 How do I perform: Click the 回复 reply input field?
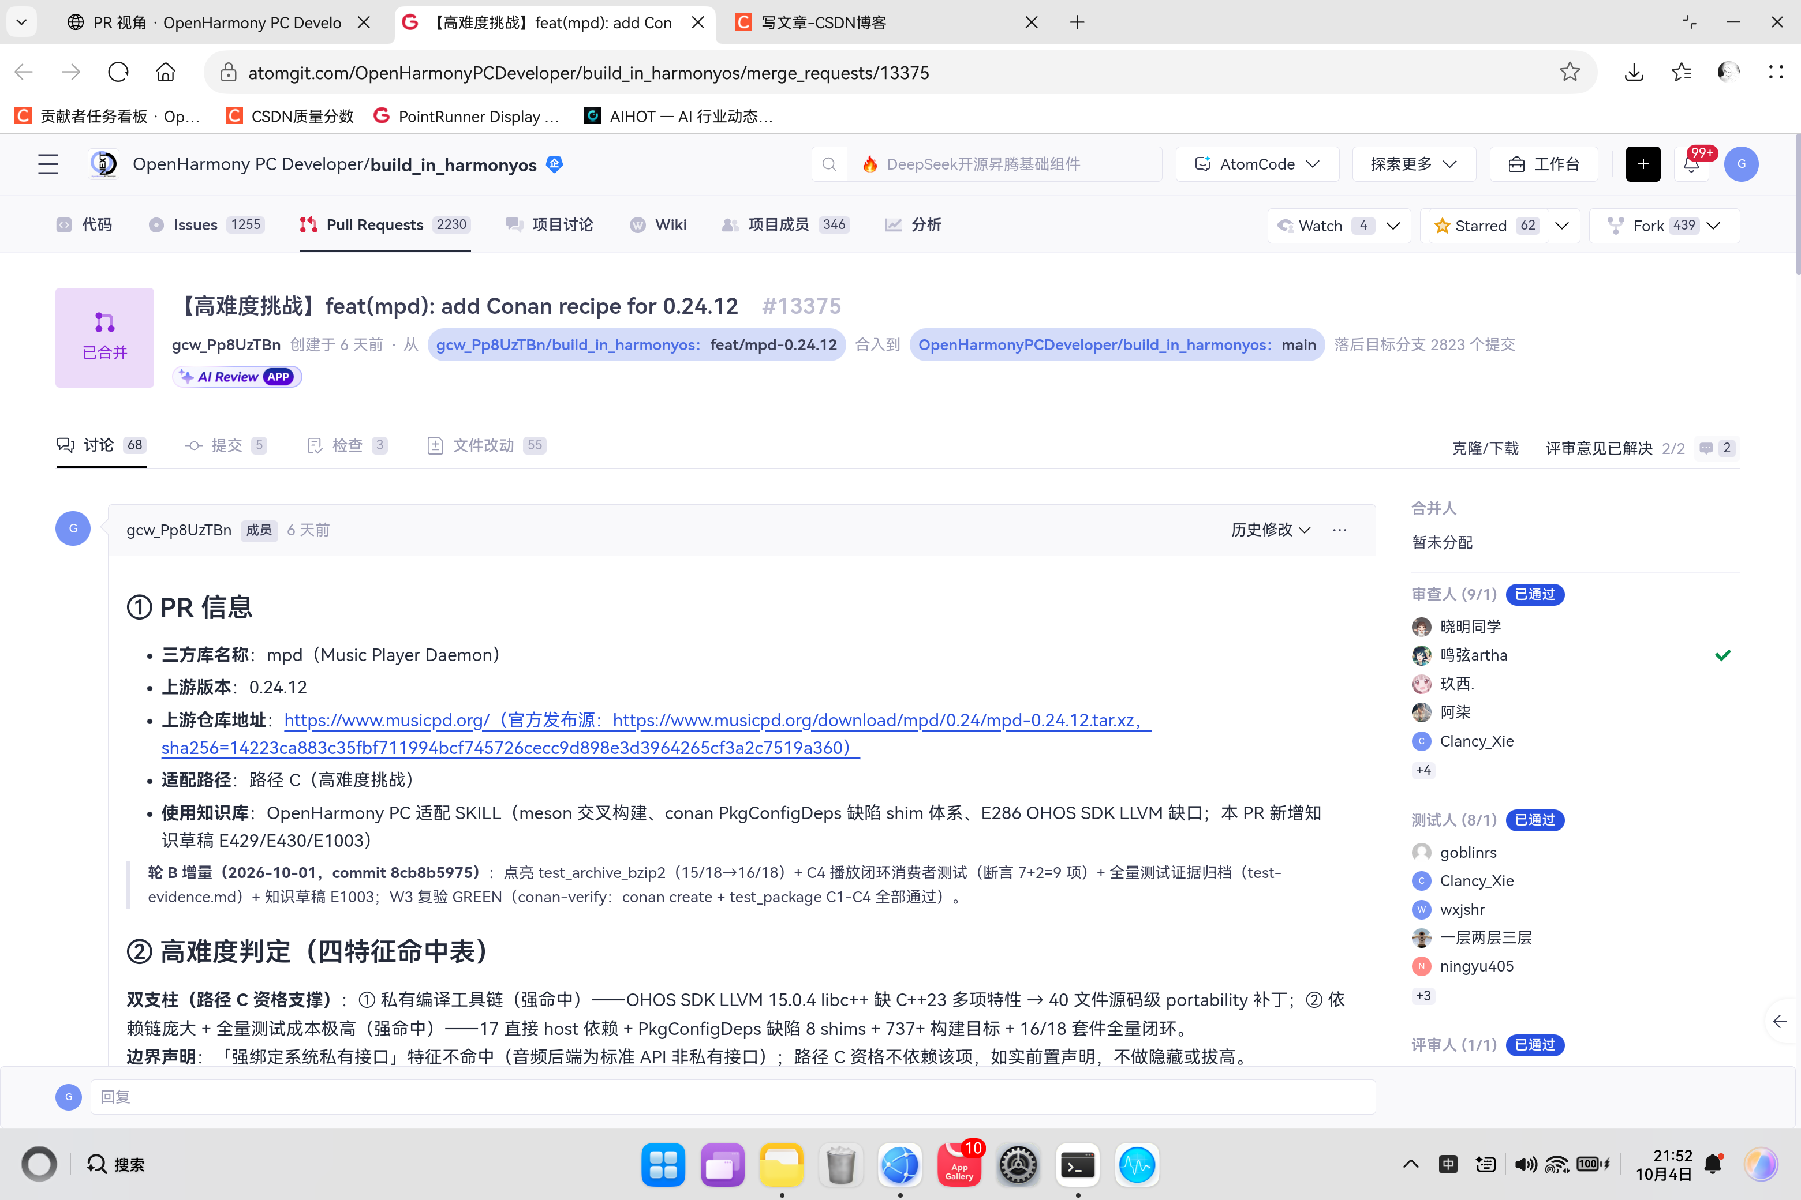pos(733,1097)
